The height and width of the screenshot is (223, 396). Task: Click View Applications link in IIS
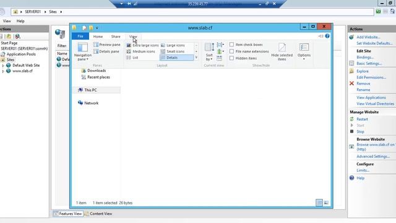click(371, 97)
